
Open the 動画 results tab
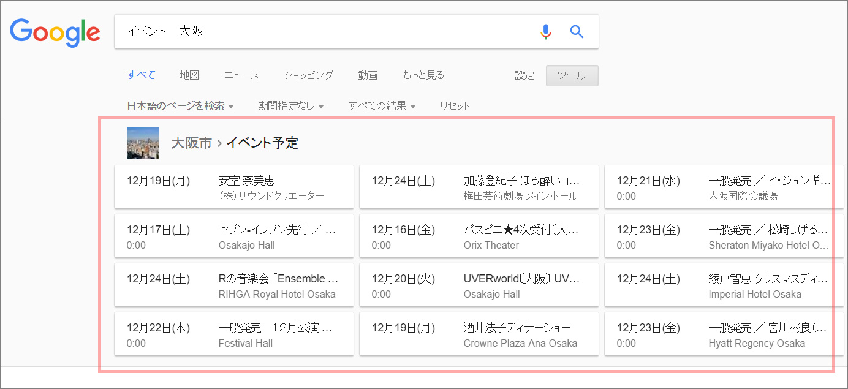tap(368, 75)
